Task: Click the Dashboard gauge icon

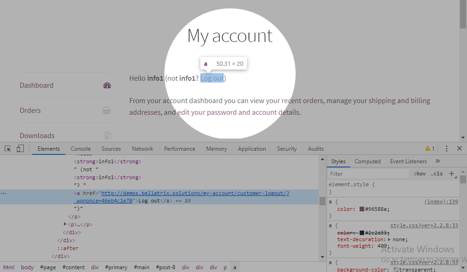Action: coord(107,85)
